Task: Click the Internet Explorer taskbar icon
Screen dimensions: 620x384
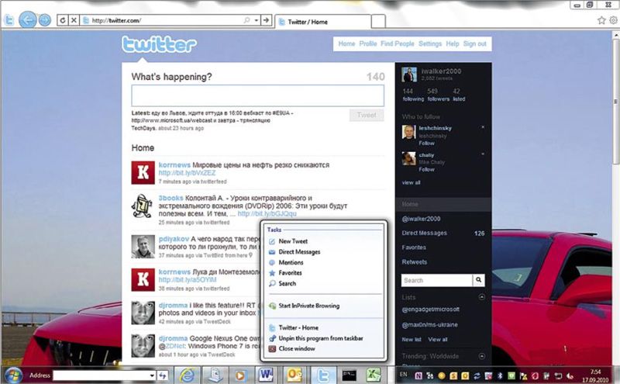Action: (x=186, y=374)
